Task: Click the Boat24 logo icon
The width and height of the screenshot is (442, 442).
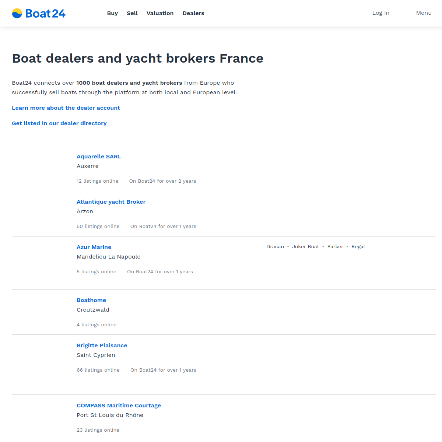Action: (x=16, y=13)
